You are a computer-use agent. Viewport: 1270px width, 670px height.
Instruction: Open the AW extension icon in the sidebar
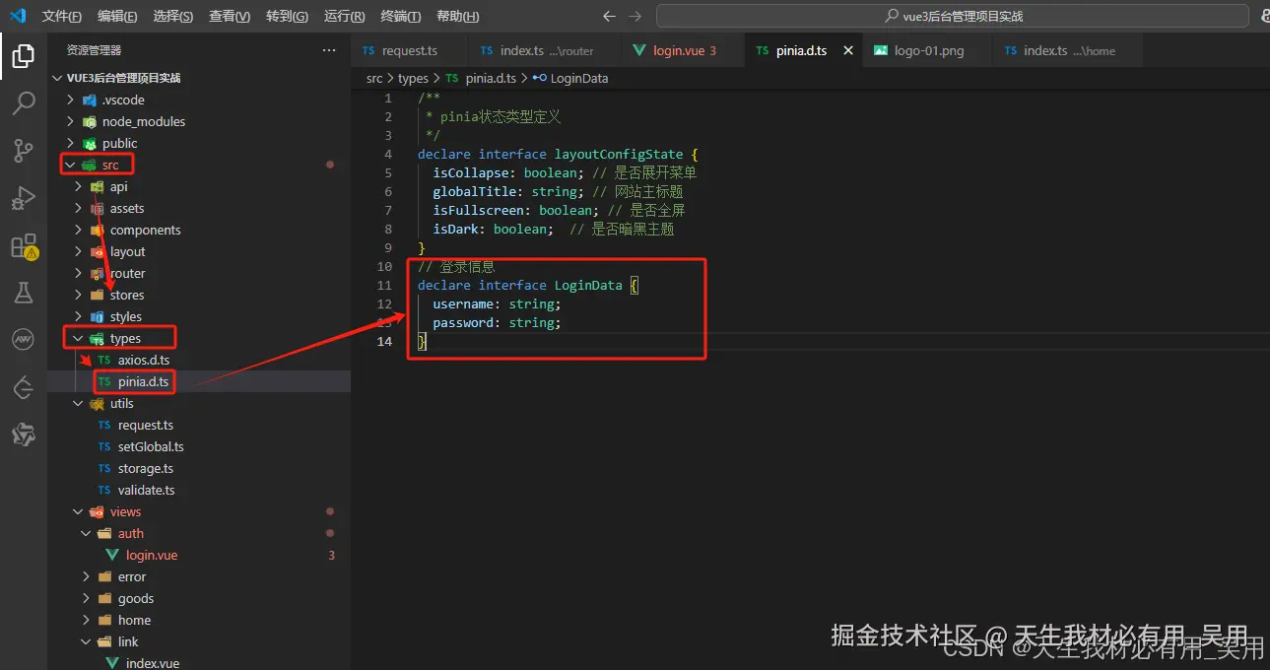point(24,340)
